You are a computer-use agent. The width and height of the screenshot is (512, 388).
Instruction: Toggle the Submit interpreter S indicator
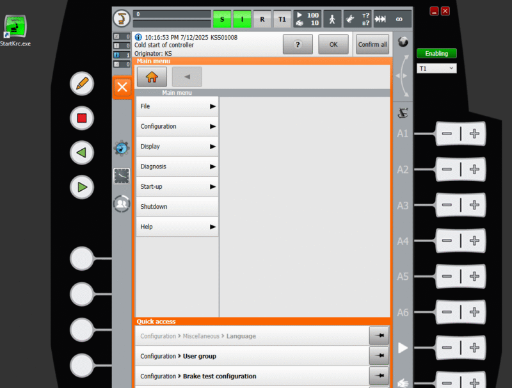(222, 19)
